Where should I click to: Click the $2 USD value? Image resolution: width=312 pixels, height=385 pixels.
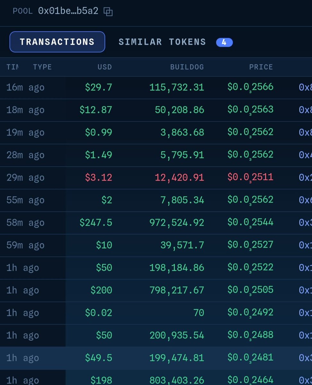[107, 200]
